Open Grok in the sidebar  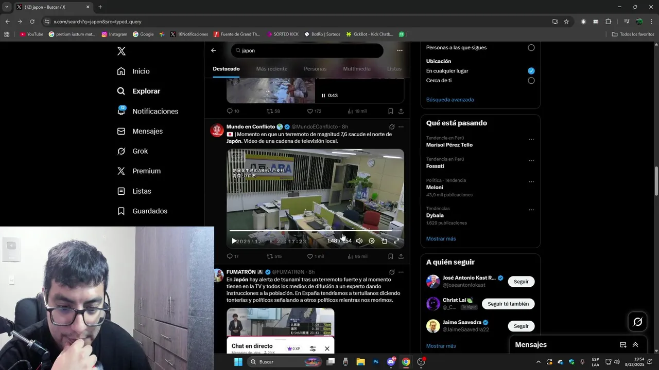click(x=133, y=151)
